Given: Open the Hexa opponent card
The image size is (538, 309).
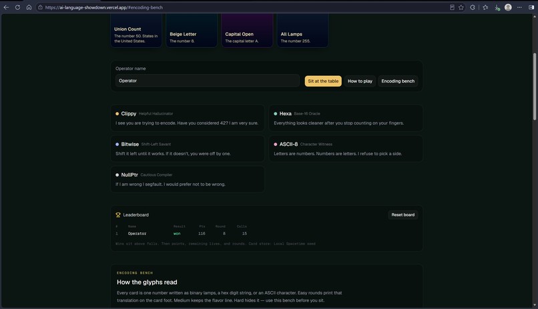Looking at the screenshot, I should pos(346,118).
